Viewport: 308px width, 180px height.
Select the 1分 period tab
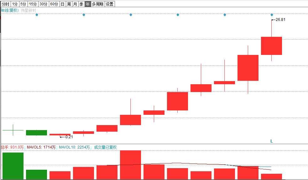tap(15, 4)
